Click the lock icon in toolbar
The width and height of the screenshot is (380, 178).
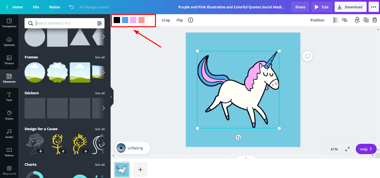click(x=357, y=20)
